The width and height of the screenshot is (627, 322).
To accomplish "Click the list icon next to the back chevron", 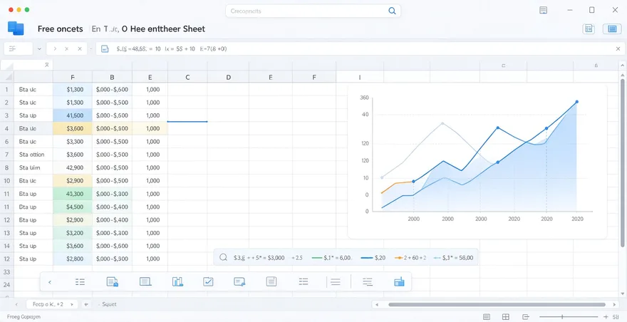I will point(80,282).
